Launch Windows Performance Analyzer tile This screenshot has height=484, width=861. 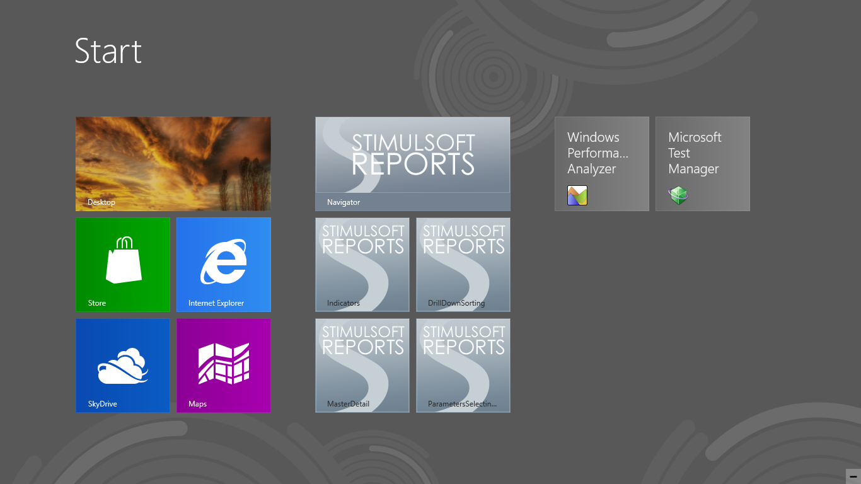coord(602,164)
